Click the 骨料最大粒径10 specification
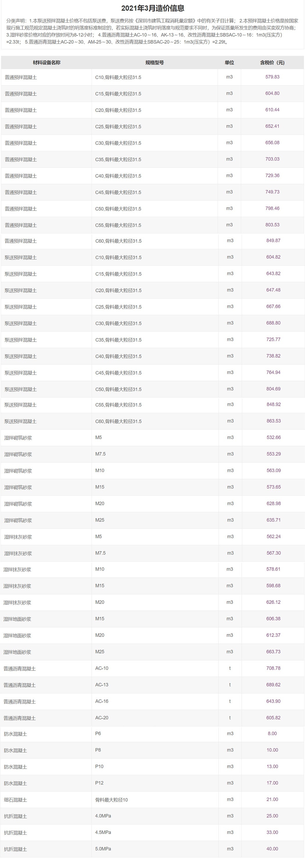This screenshot has width=305, height=860. point(112,800)
